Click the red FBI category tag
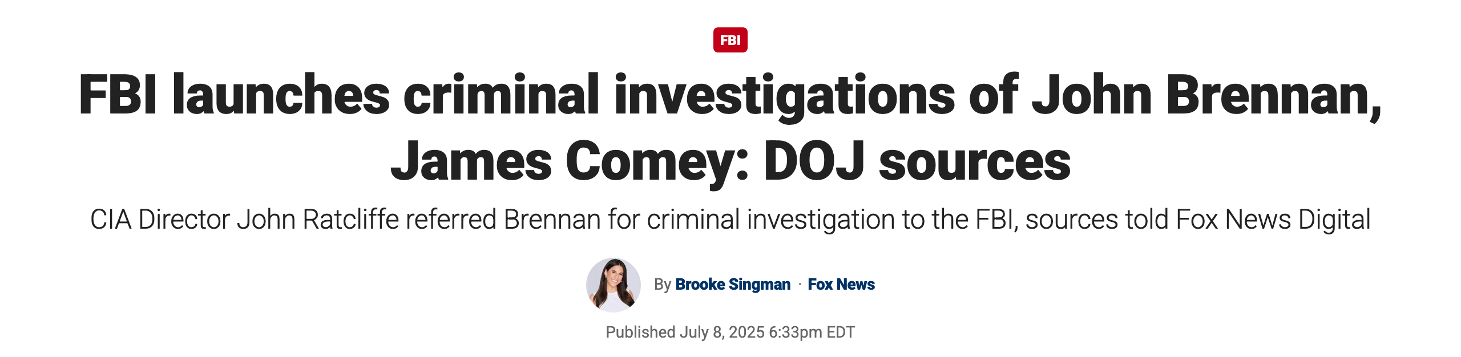 [730, 40]
